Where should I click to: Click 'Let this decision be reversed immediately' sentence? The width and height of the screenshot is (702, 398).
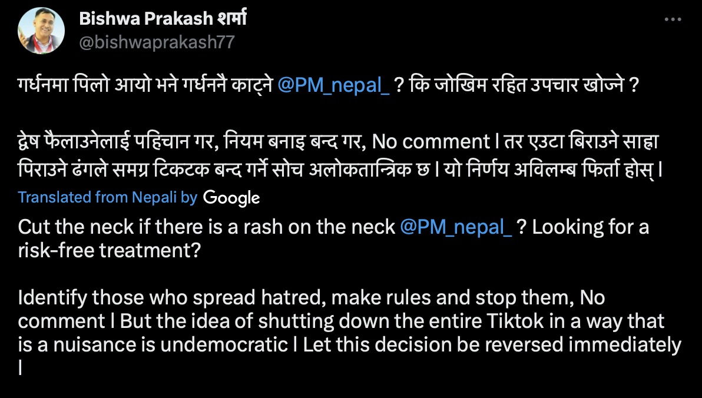(x=492, y=344)
